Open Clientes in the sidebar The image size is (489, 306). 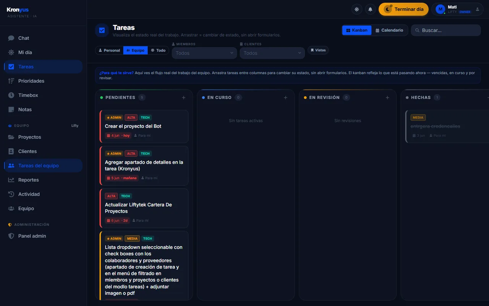pyautogui.click(x=43, y=151)
